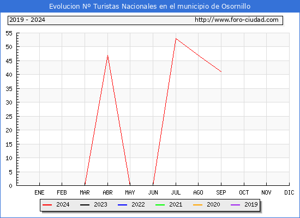This screenshot has height=218, width=300.
Task: Click the 10 value on y-axis
Action: 9,158
